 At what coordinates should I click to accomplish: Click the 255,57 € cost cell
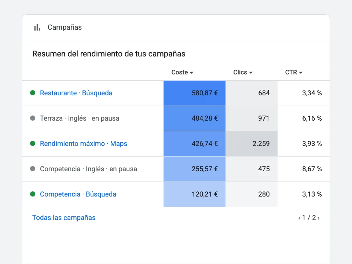point(194,169)
